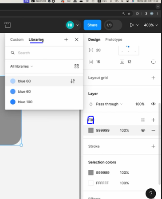Open the browser side panel icon

146,13
